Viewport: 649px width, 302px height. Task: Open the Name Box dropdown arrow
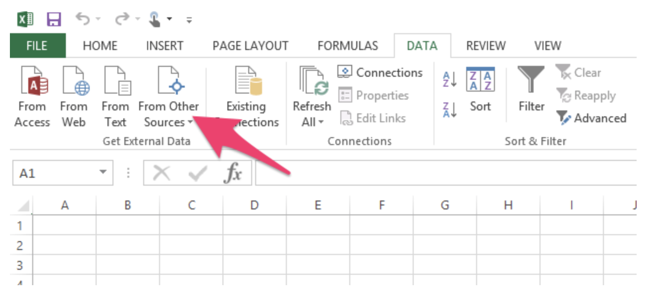pos(103,173)
